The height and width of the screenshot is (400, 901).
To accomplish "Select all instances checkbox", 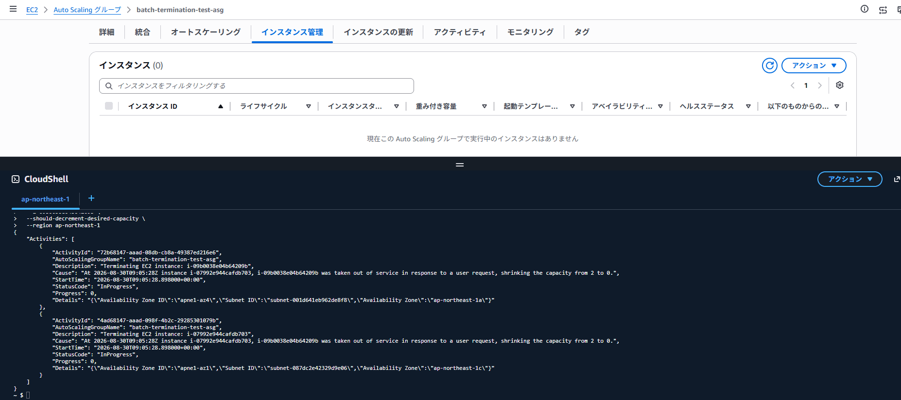I will (x=109, y=106).
